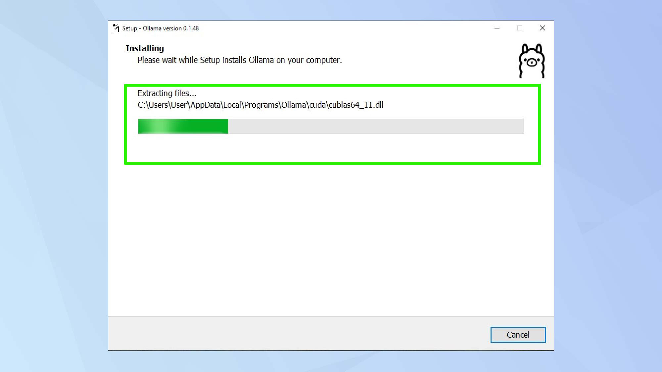This screenshot has height=372, width=662.
Task: Click the maximize window button
Action: click(x=519, y=28)
